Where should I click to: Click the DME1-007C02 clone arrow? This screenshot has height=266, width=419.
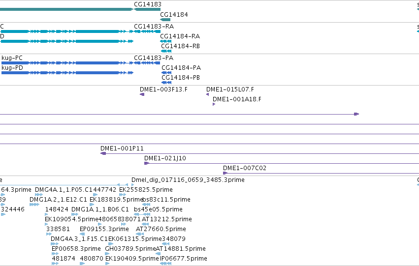tap(226, 173)
